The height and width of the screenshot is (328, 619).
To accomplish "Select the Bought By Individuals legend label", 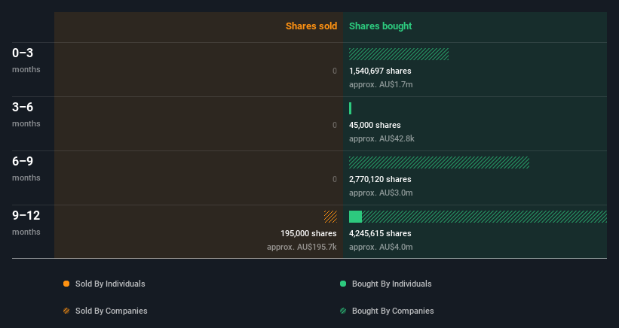I will point(391,284).
